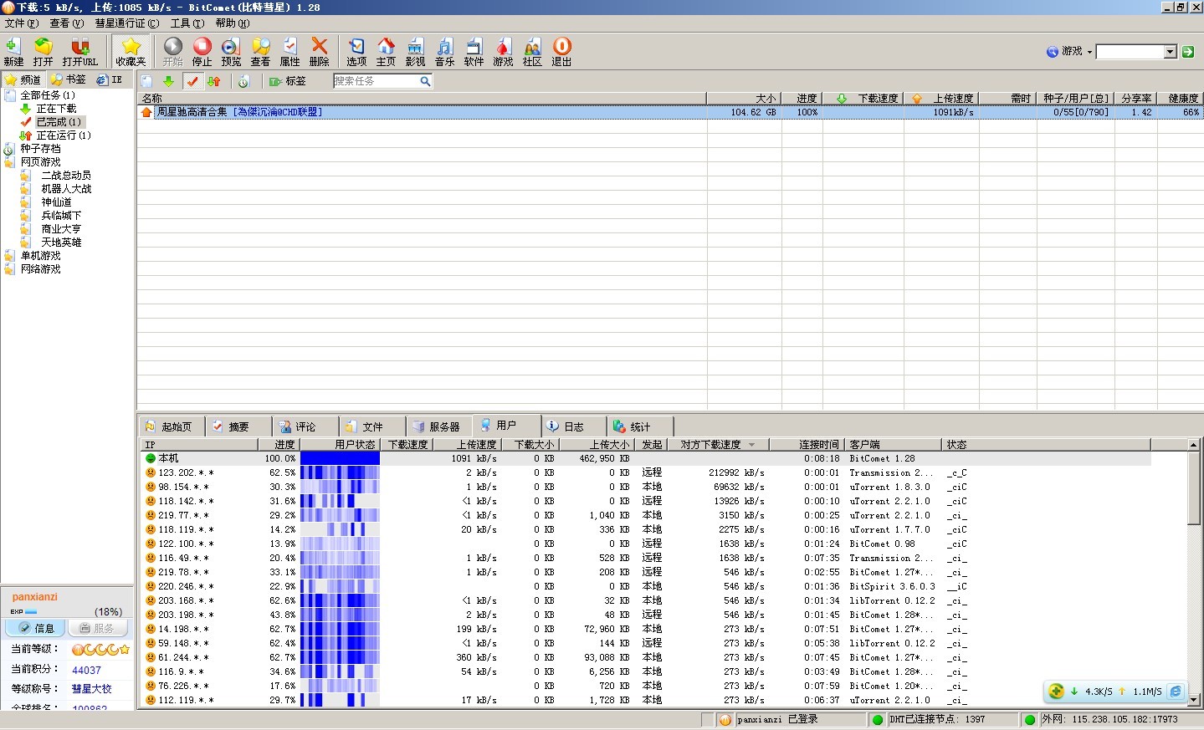1204x730 pixels.
Task: Click the EXP progress bar at 18%
Action: pos(31,612)
